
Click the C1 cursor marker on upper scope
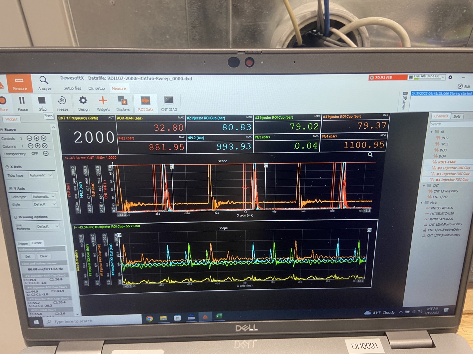point(172,167)
